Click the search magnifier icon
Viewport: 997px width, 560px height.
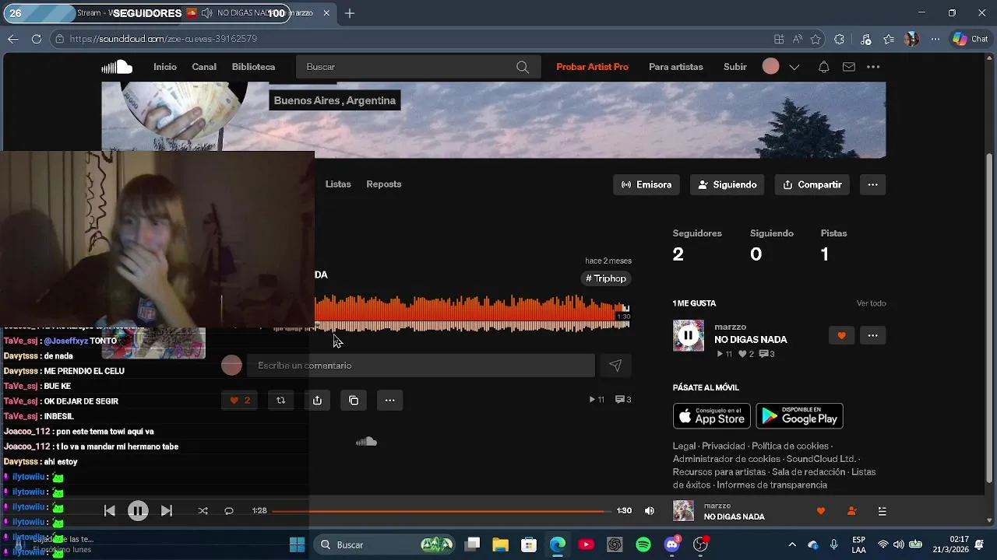pyautogui.click(x=523, y=67)
